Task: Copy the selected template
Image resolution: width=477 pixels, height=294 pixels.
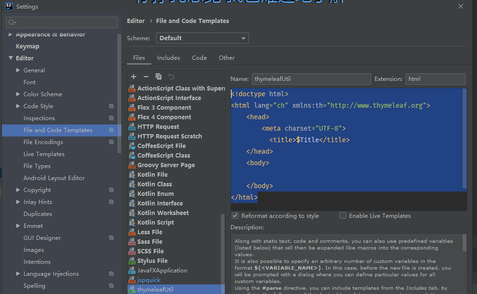Action: click(159, 77)
